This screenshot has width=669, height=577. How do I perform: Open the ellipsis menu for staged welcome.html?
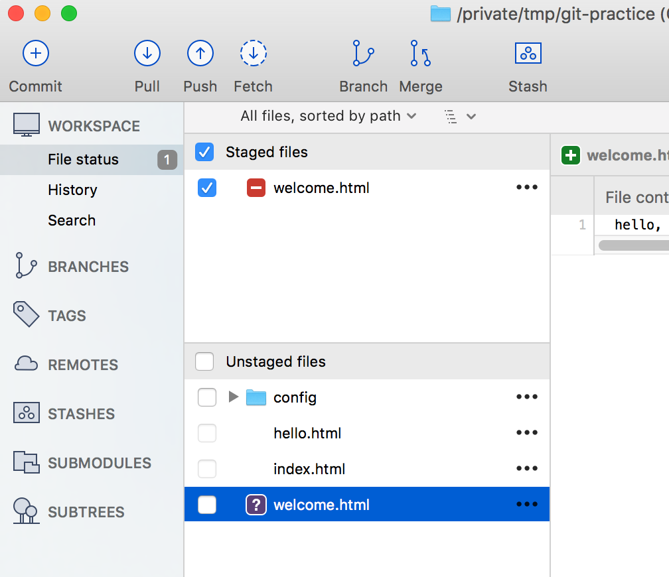526,187
